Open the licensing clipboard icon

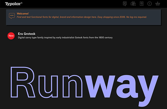[x=142, y=4]
